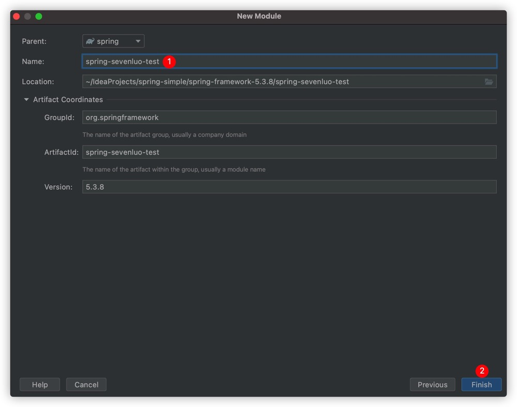Click the GroupId hint about company domain
This screenshot has width=517, height=407.
(x=164, y=134)
